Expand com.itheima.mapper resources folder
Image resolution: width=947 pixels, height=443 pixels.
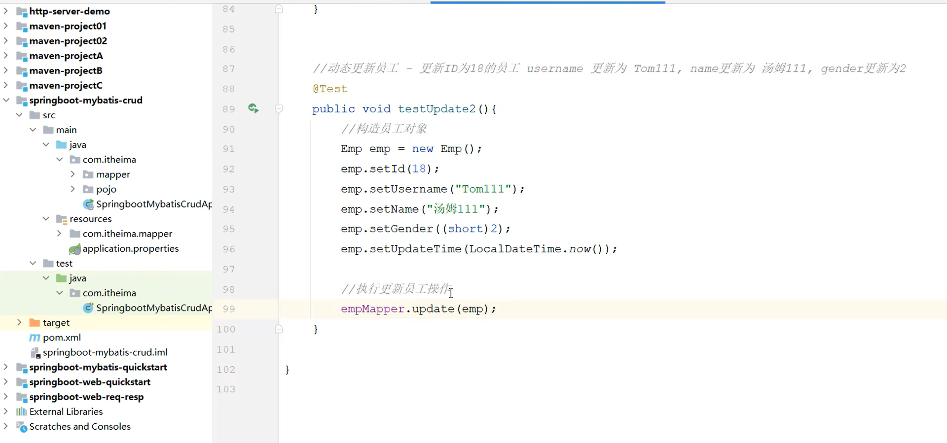59,233
